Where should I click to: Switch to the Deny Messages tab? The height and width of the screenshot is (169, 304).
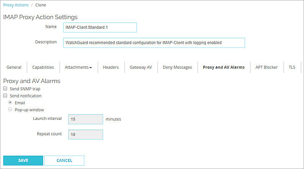click(x=177, y=67)
